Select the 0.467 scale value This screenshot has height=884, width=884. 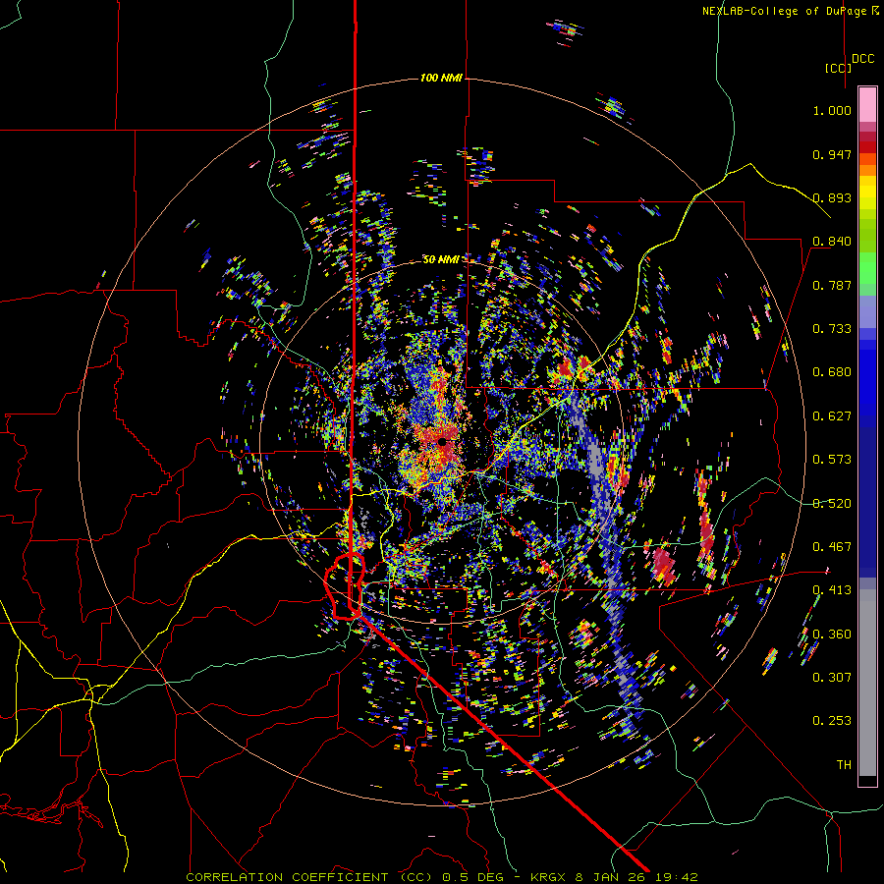pos(832,547)
